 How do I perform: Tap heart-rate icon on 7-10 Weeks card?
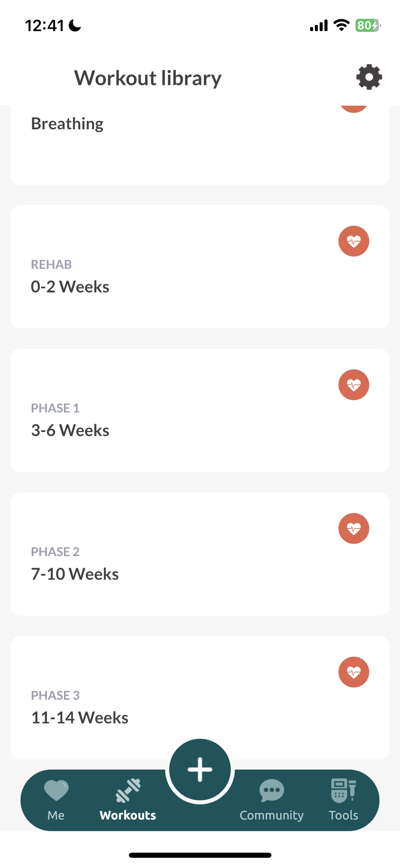pos(354,528)
